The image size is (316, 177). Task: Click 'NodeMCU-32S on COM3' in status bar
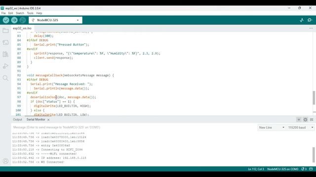point(283,169)
